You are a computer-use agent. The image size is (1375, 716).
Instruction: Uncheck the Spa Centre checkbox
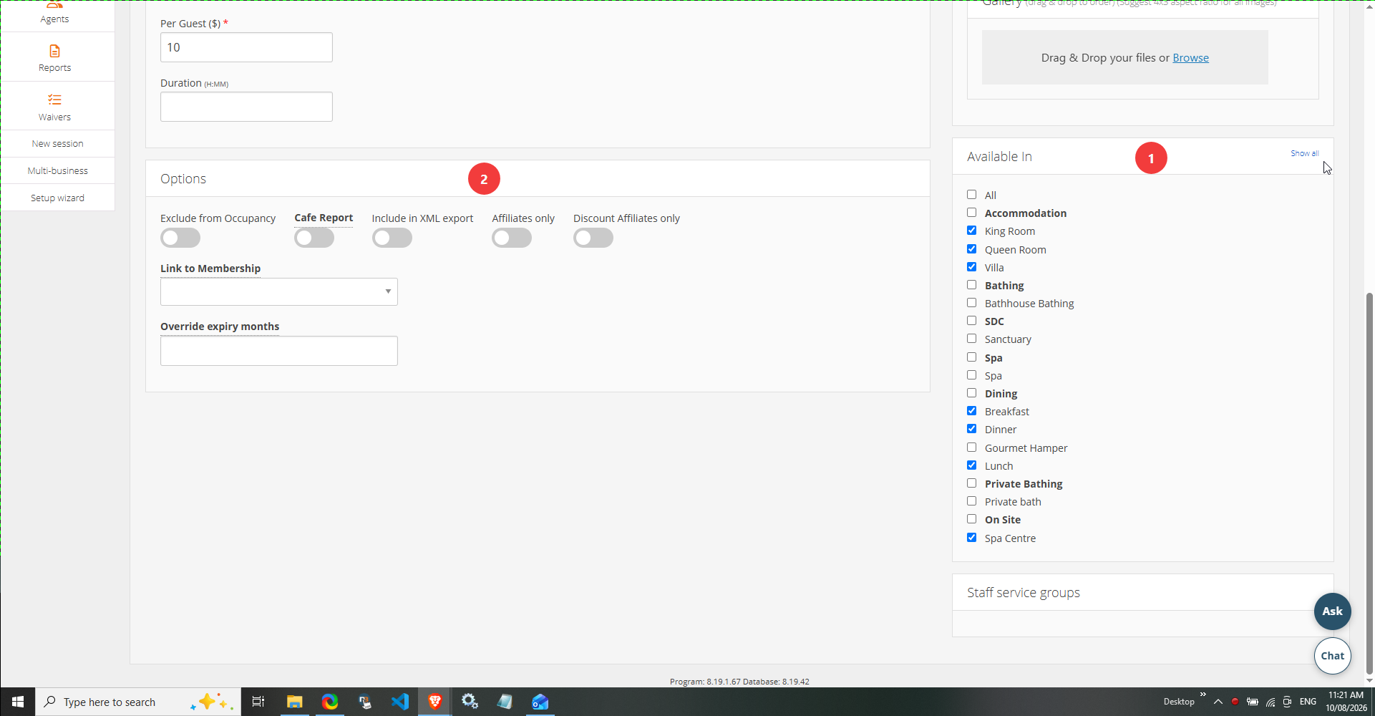(971, 538)
